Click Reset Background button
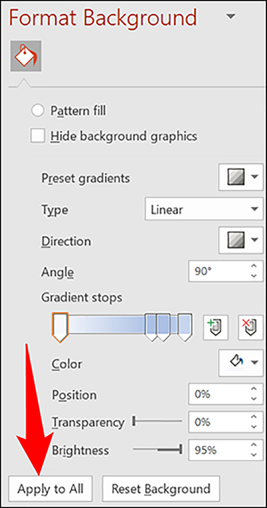The height and width of the screenshot is (508, 267). click(161, 488)
